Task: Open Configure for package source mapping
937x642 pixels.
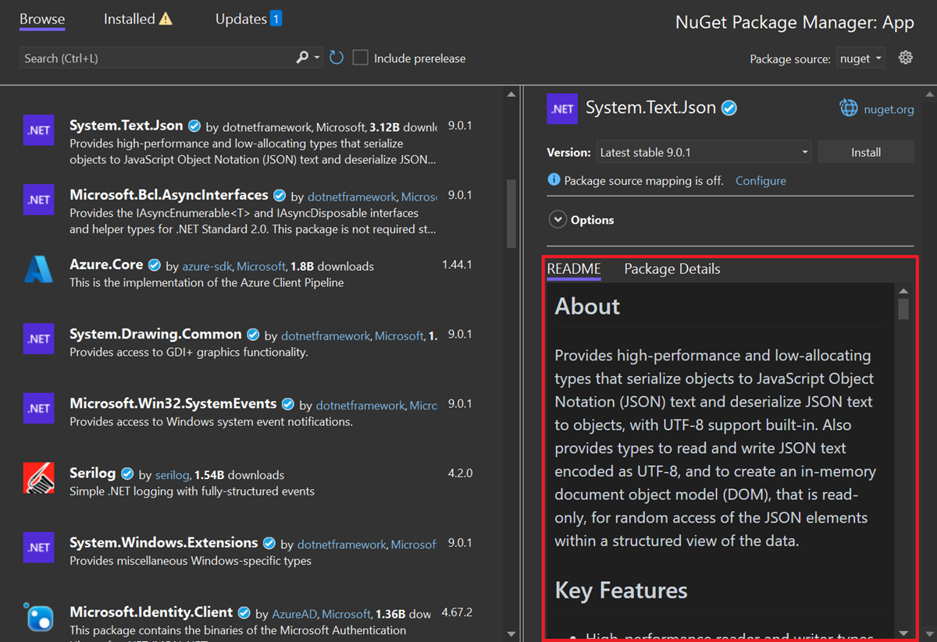Action: tap(760, 180)
